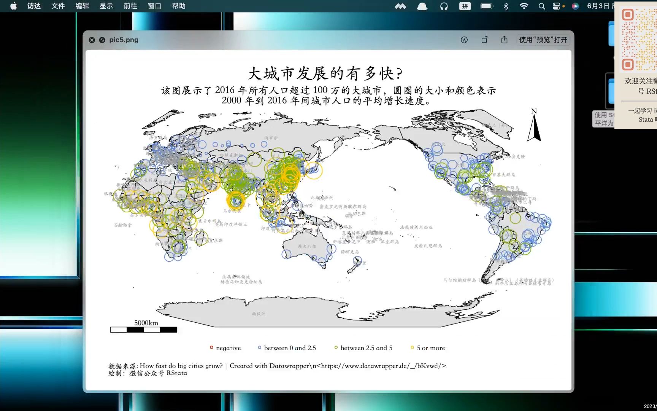
Task: Open the 文件 menu
Action: 57,6
